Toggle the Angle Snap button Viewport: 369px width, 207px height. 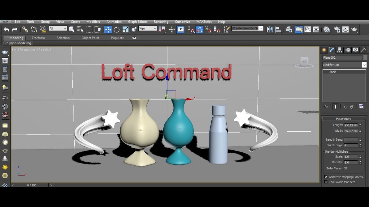[x=199, y=29]
